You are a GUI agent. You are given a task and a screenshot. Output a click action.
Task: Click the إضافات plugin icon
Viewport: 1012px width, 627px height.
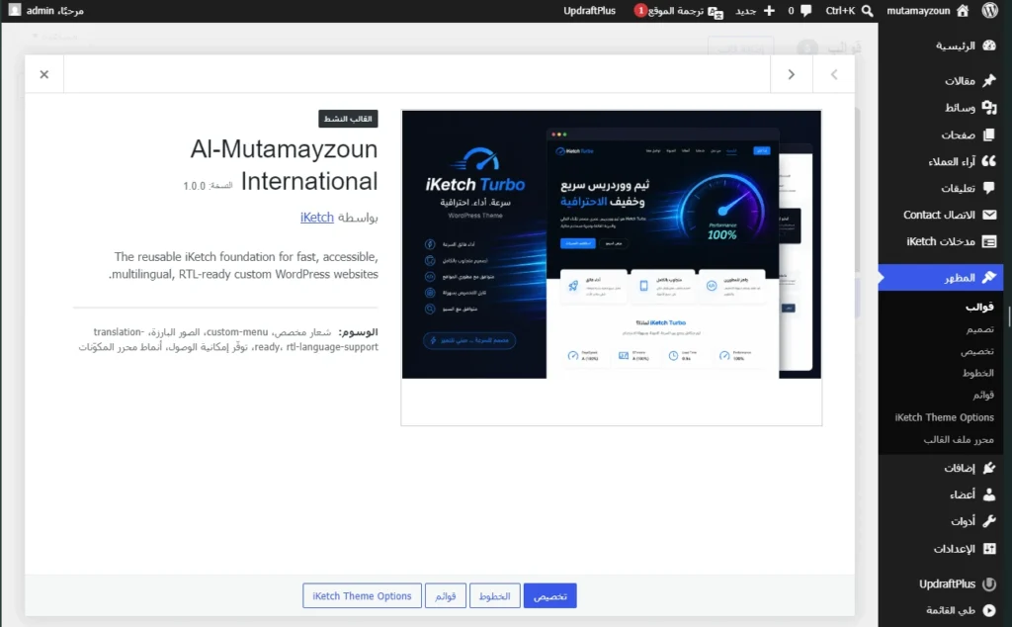pos(988,468)
